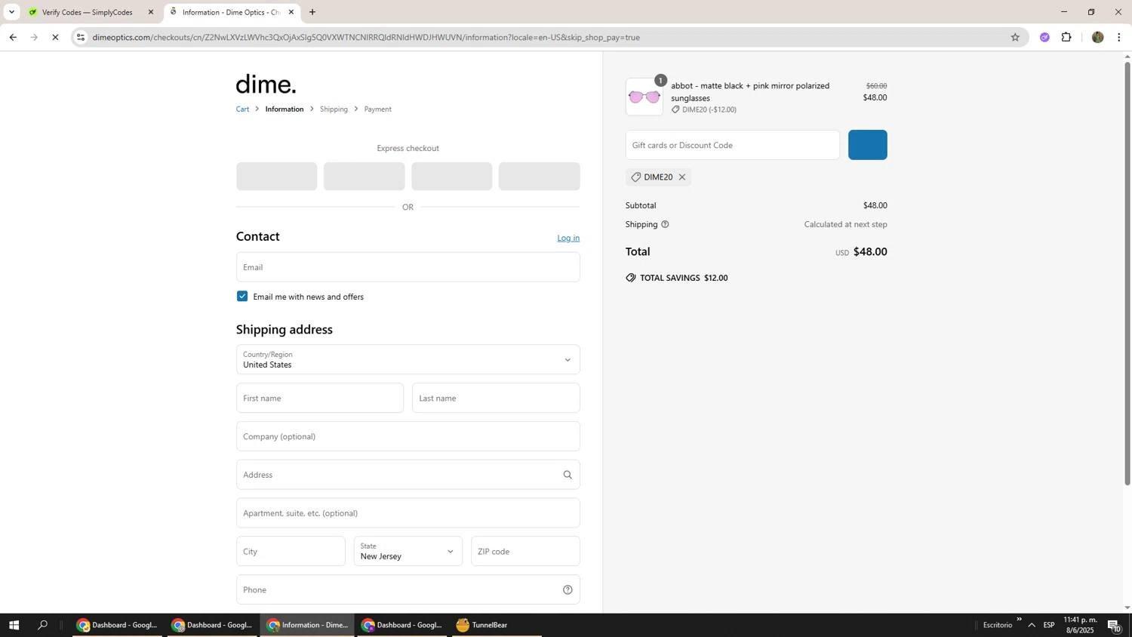
Task: Open last Dashboard Google Chrome taskbar item
Action: 401,625
